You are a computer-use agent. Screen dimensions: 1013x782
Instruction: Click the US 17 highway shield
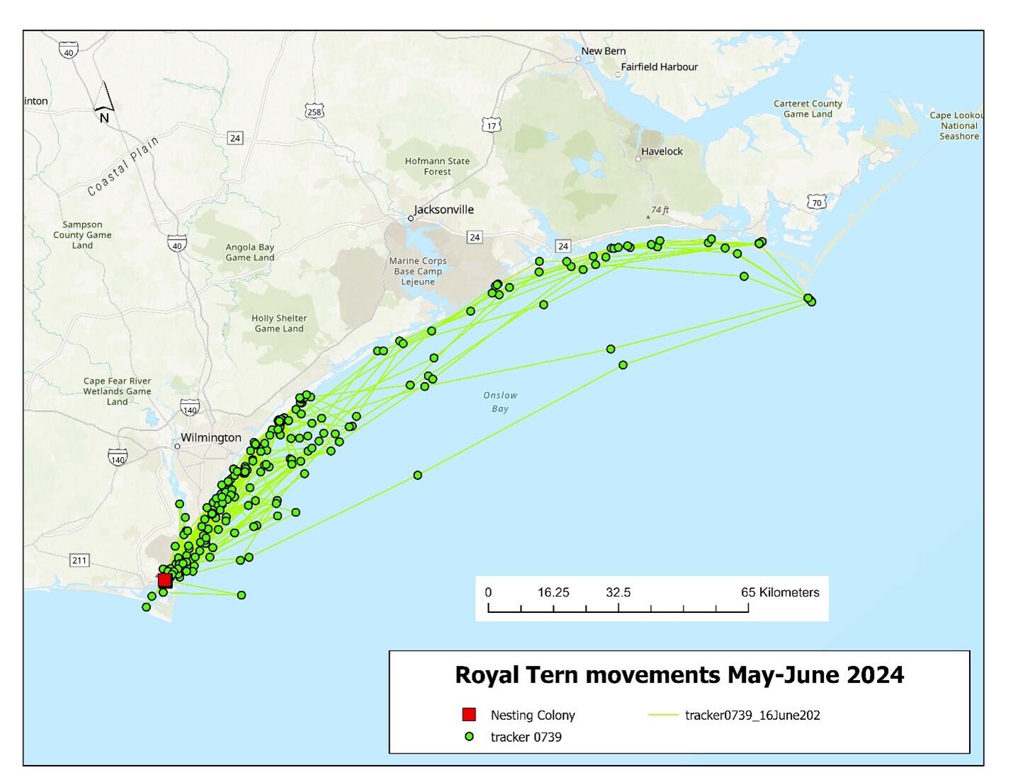click(x=492, y=125)
